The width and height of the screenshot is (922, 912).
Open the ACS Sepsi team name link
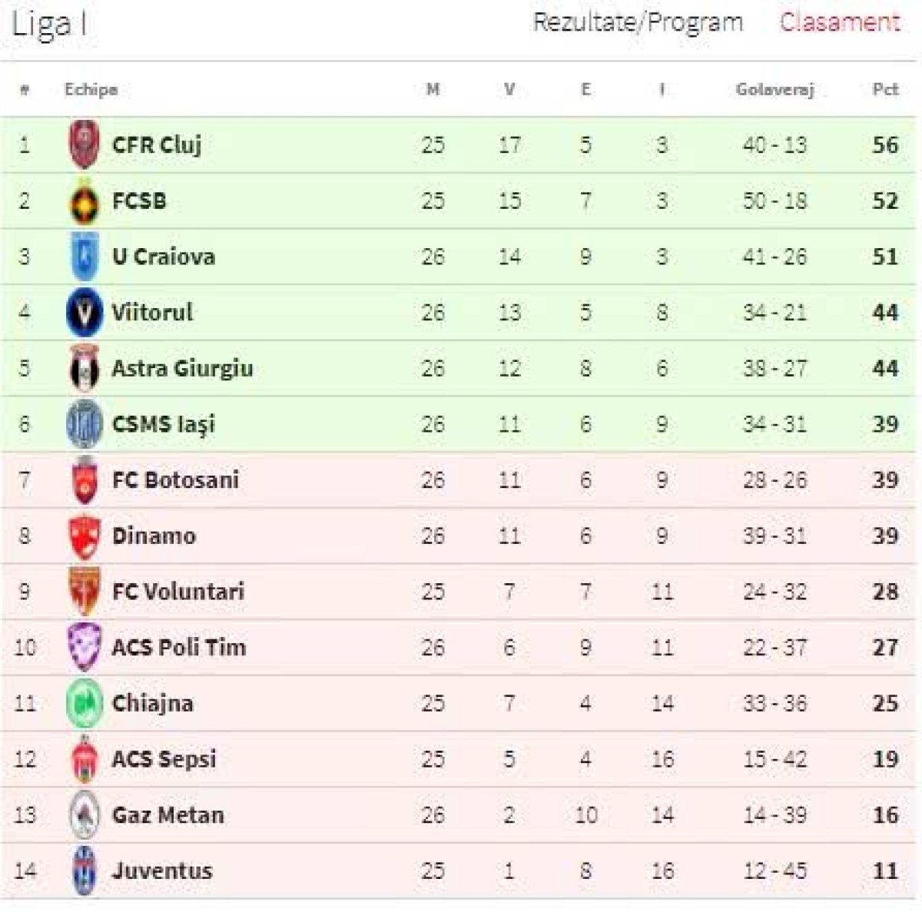(164, 759)
